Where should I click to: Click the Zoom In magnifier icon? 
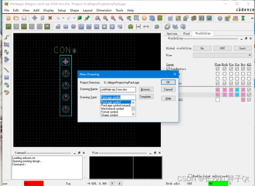coord(113,18)
